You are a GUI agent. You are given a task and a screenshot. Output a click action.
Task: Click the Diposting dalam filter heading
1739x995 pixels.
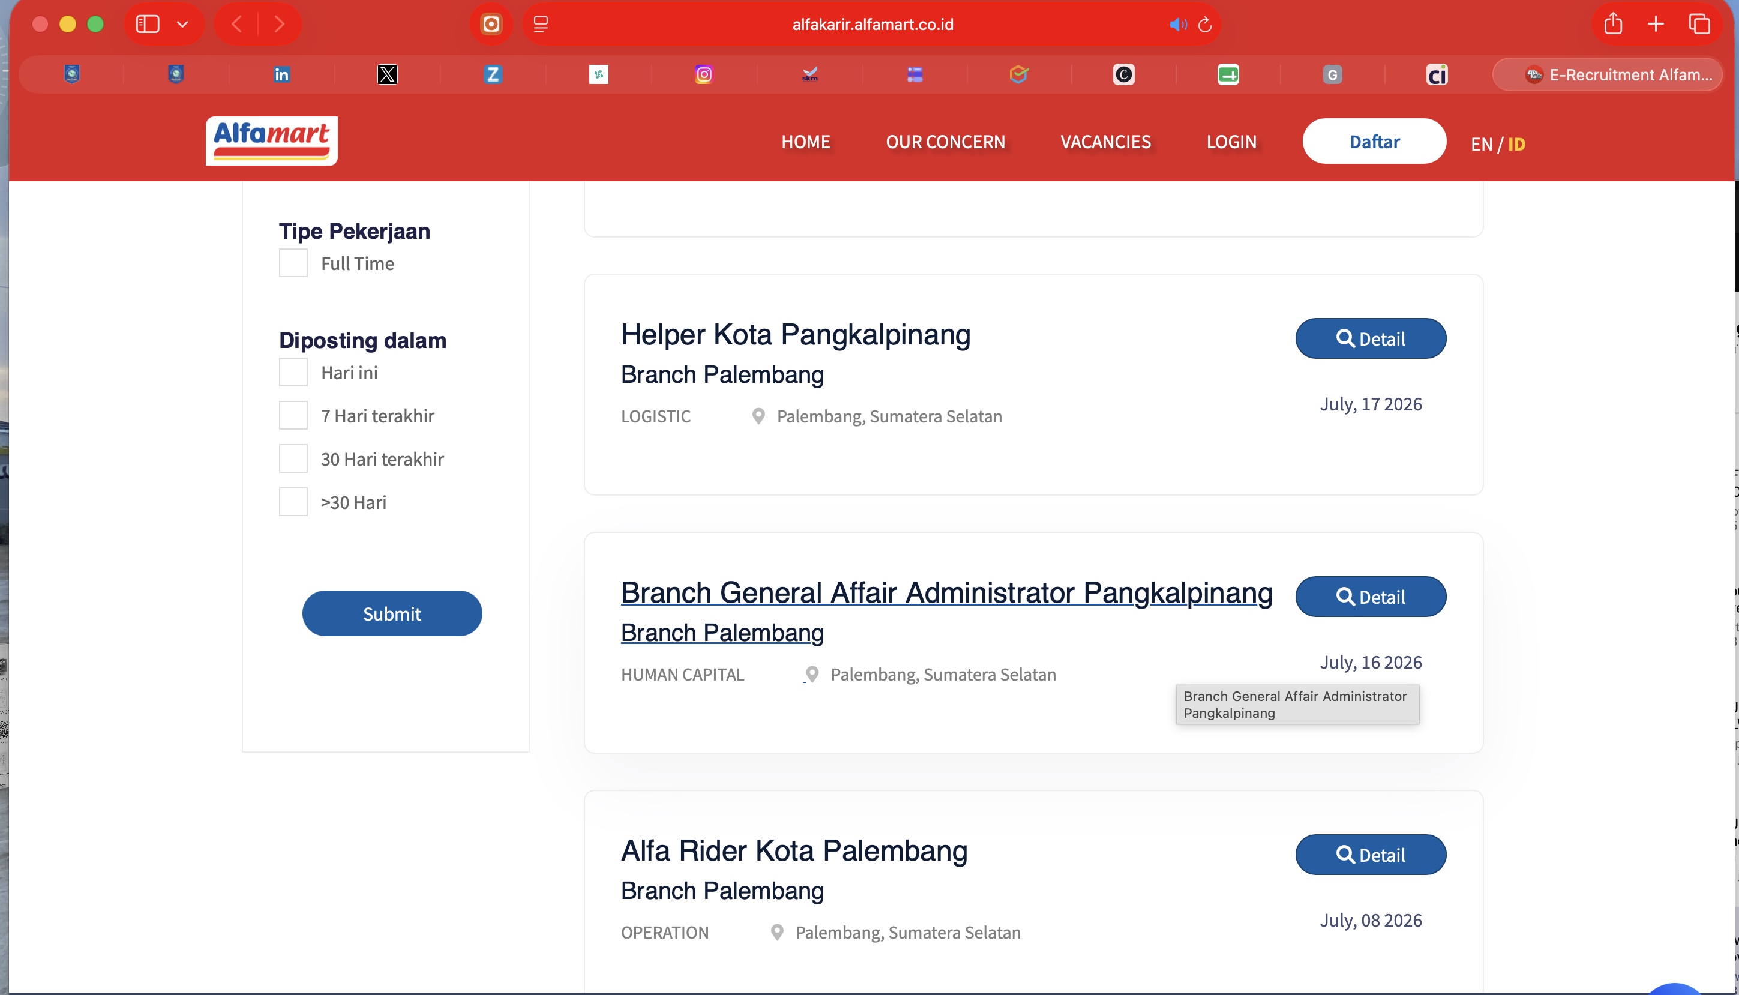point(363,340)
